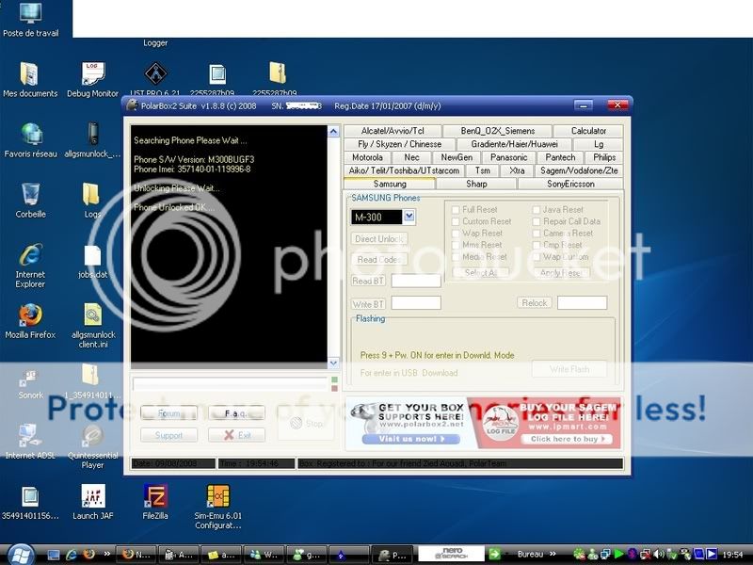
Task: Launch Quintessential Player icon
Action: 92,445
